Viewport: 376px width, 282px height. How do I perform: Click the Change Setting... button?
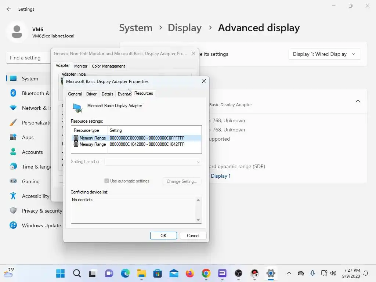point(182,181)
